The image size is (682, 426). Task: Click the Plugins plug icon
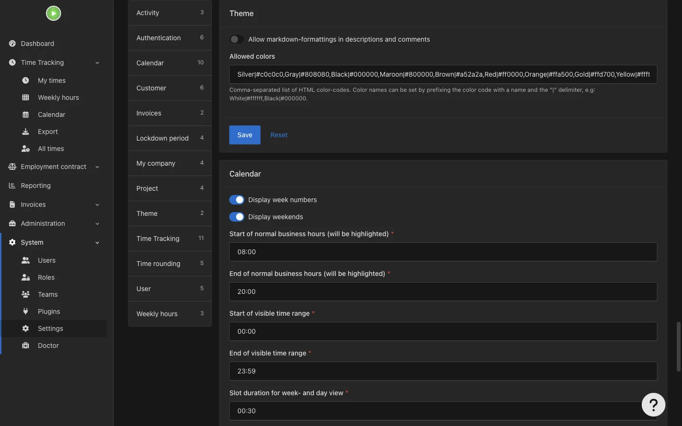pos(26,311)
